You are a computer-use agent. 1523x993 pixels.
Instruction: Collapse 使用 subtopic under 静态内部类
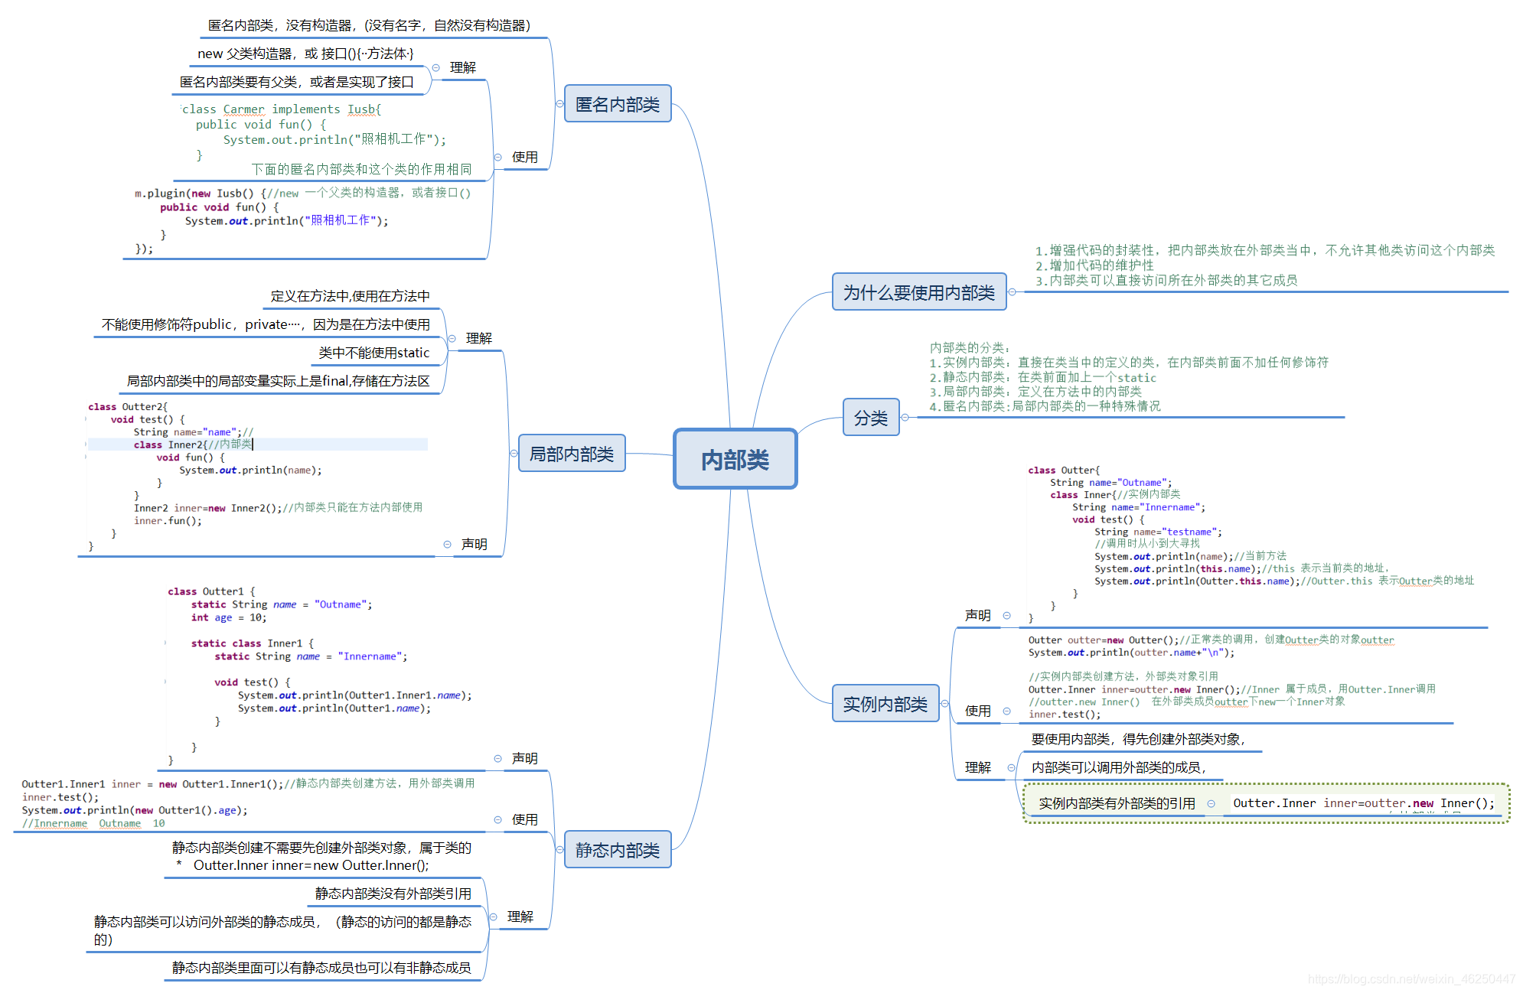(497, 820)
